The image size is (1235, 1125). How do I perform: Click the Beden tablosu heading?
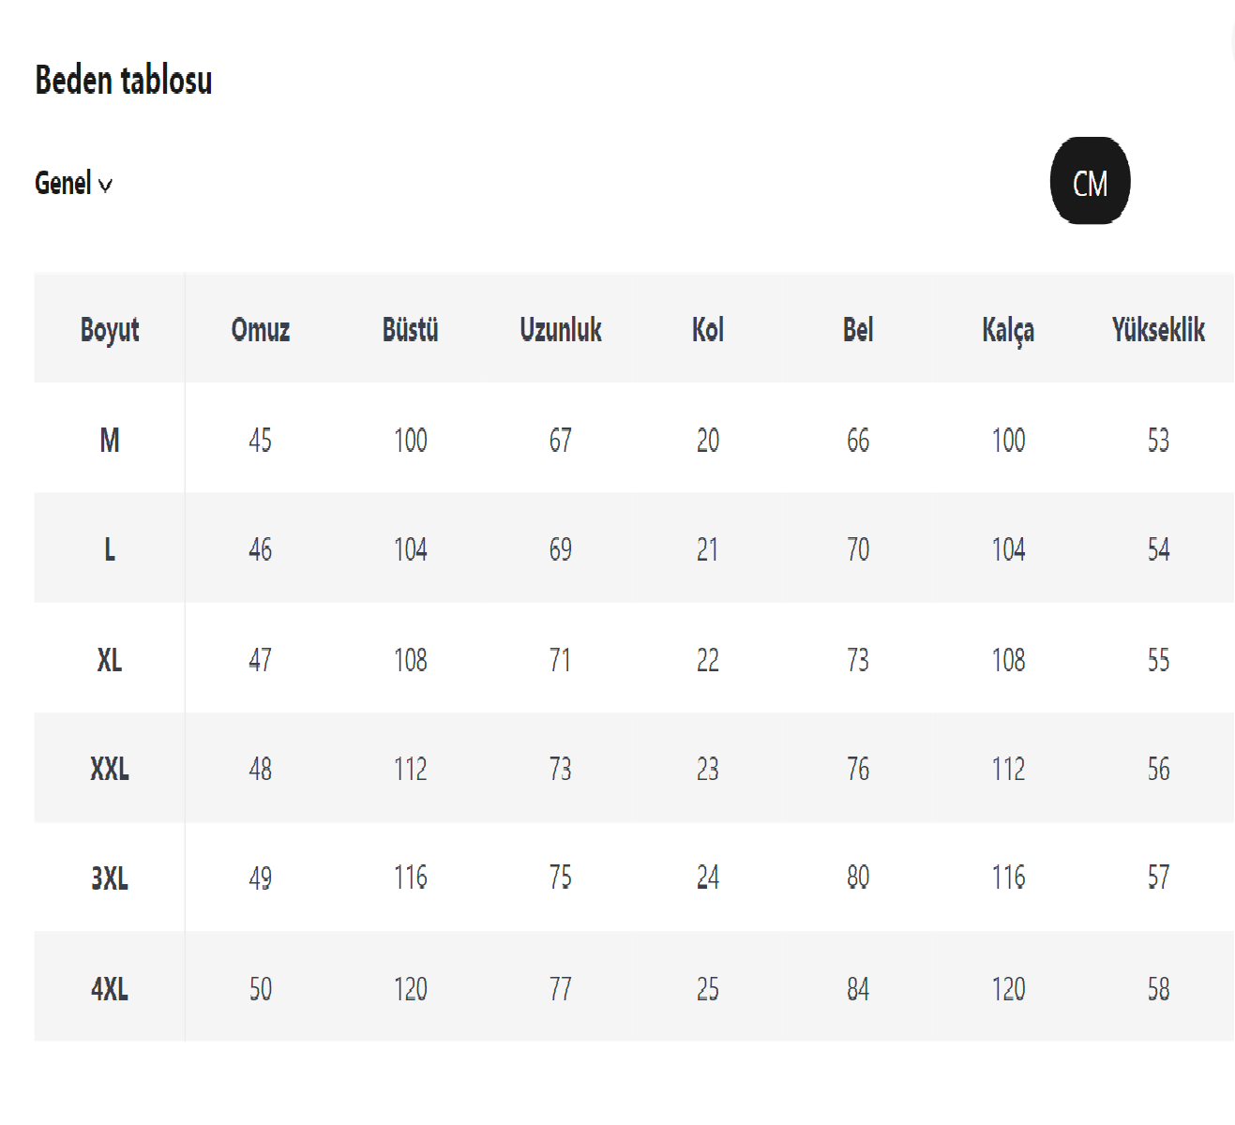(124, 81)
